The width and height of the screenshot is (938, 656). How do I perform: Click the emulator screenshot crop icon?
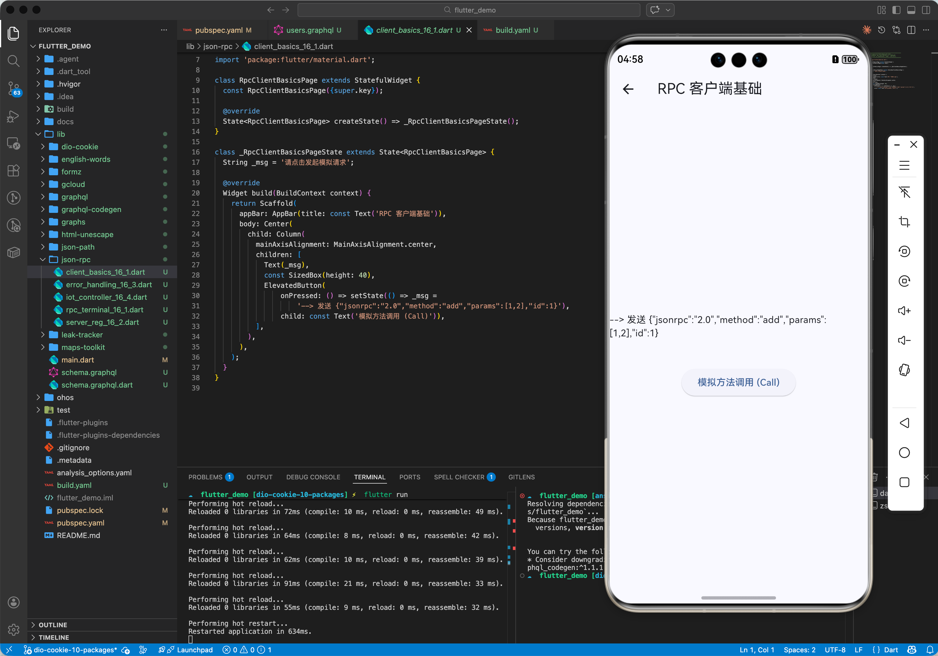coord(904,221)
